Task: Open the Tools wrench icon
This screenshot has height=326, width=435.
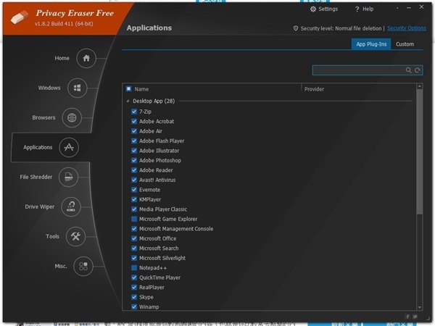Action: [75, 237]
